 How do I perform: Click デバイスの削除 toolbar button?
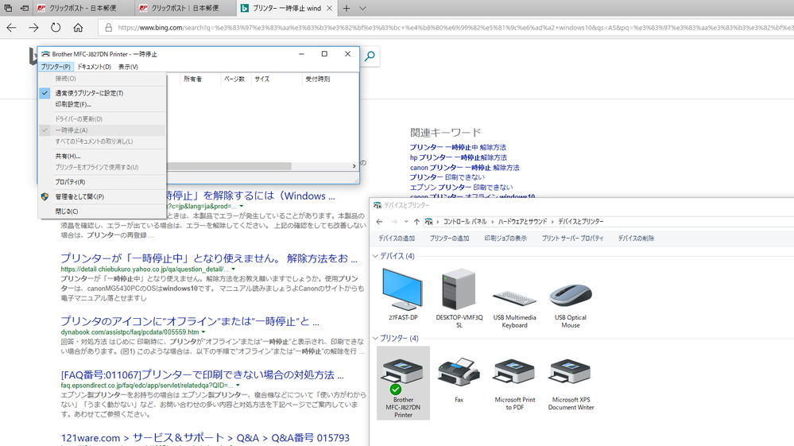click(x=636, y=239)
